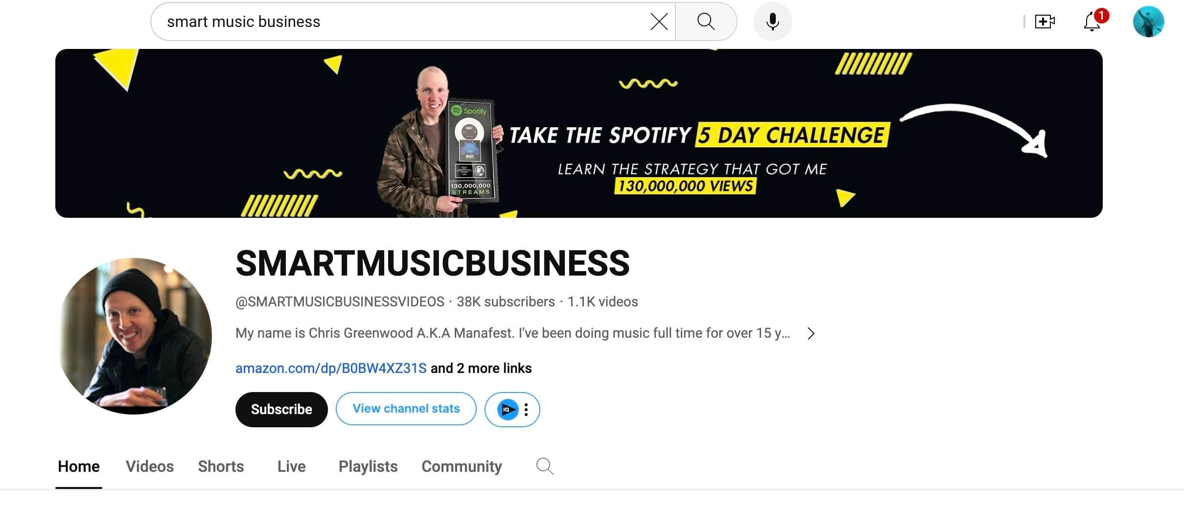The width and height of the screenshot is (1184, 510).
Task: Open the amazon.com/dp/B0BW4XZ31S link
Action: click(331, 368)
